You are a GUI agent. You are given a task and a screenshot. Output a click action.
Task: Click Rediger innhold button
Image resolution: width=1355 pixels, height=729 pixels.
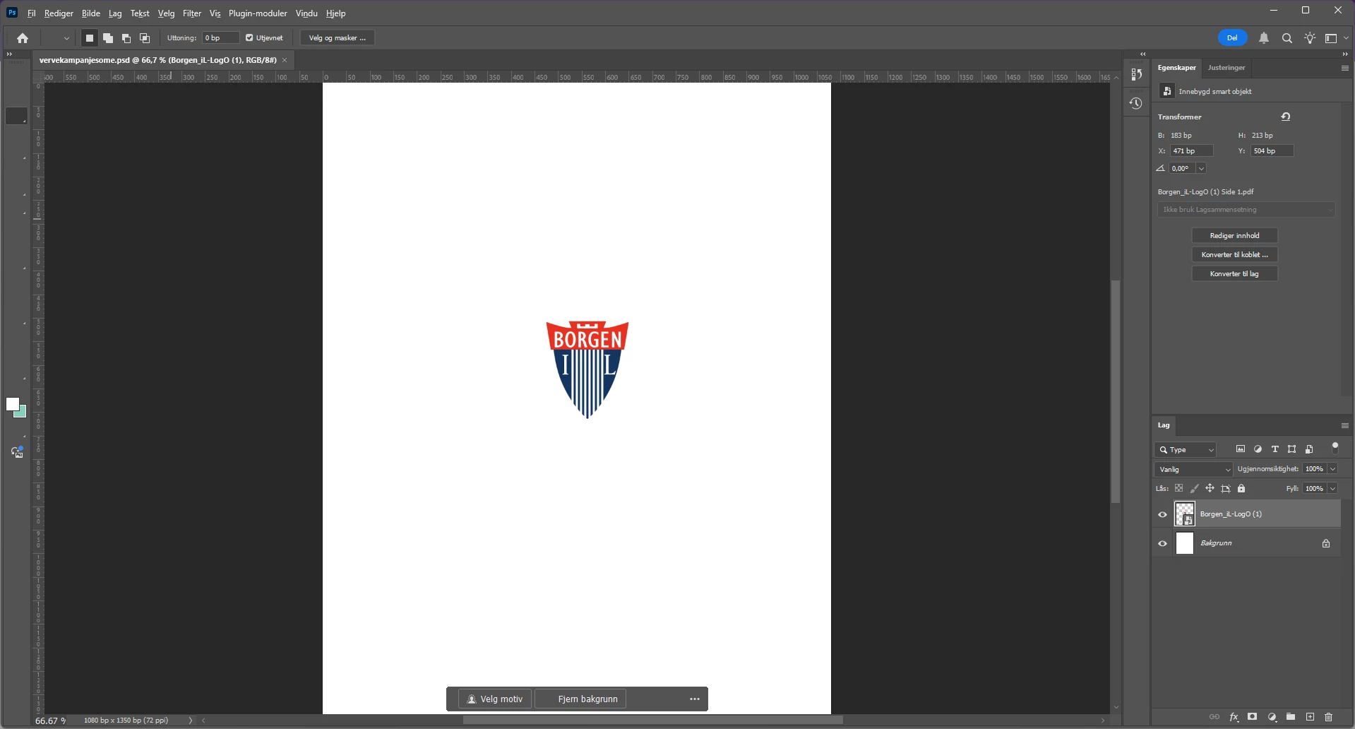coord(1234,235)
